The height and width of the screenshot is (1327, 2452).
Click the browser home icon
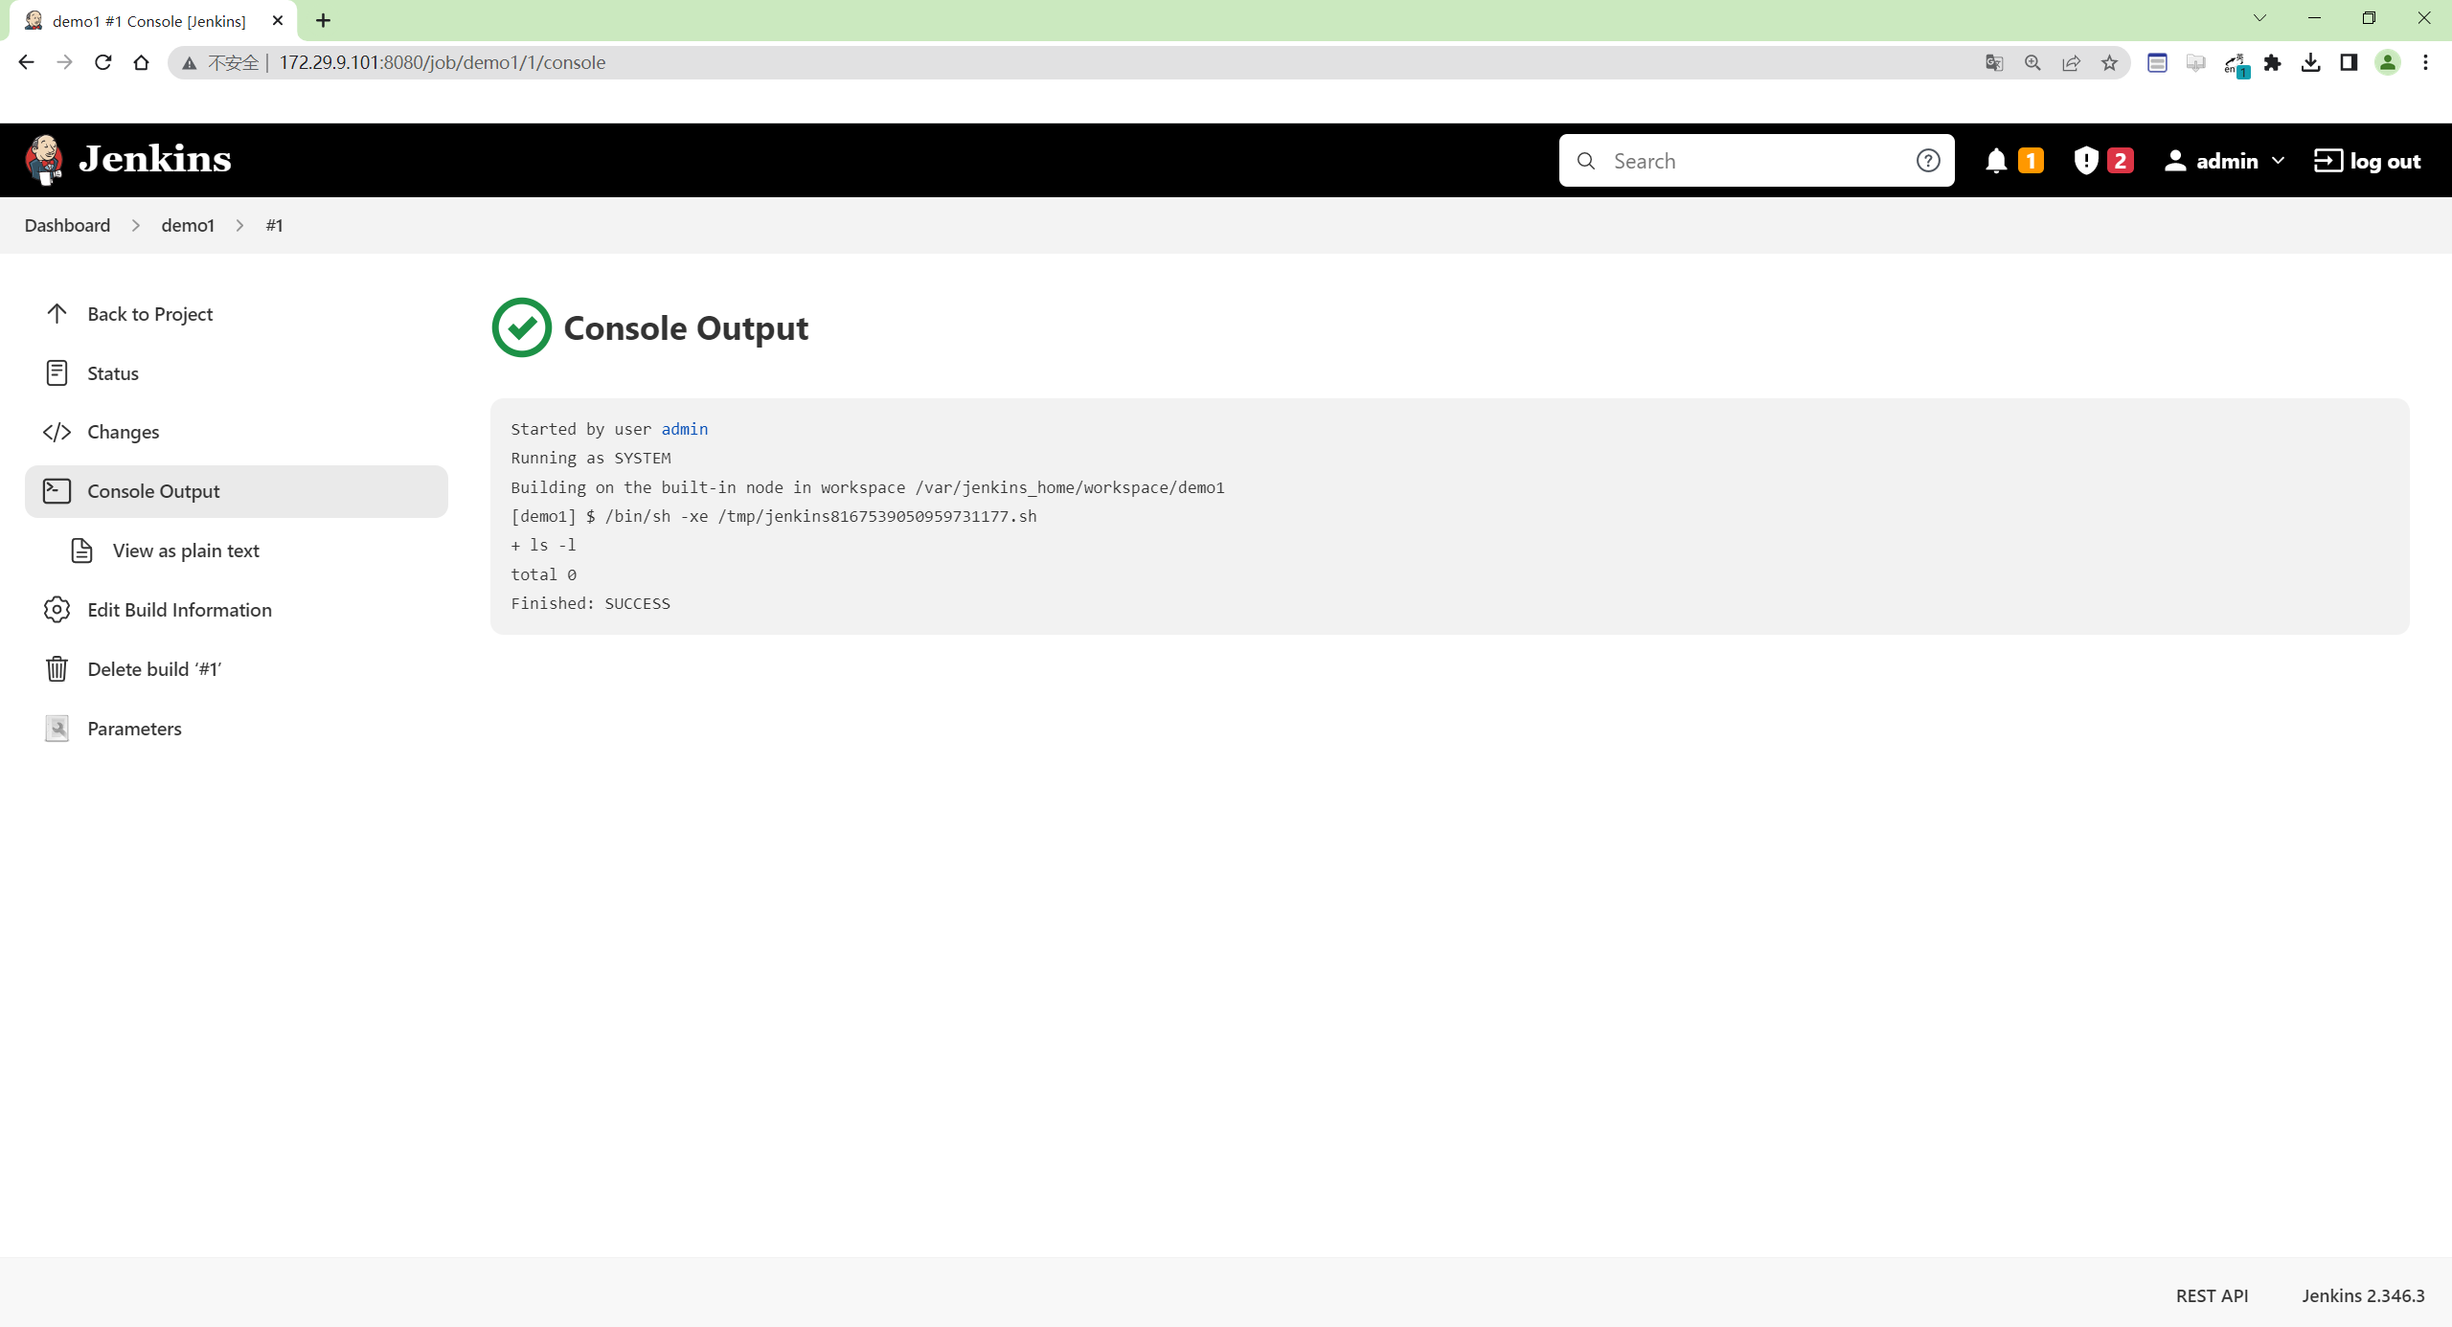pos(141,62)
